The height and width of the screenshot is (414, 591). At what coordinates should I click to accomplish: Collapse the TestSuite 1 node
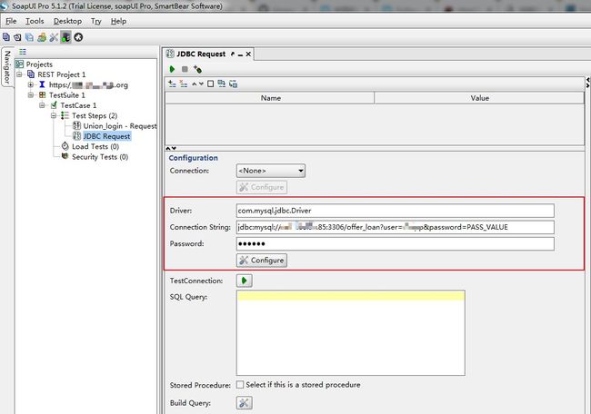click(31, 94)
